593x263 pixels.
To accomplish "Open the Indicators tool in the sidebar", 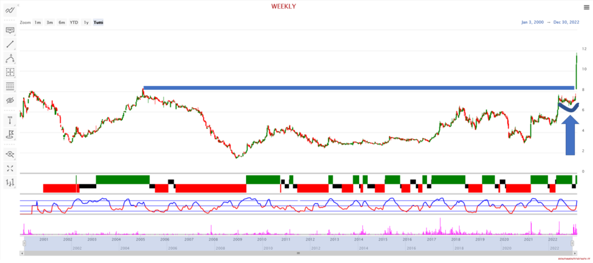I will pos(10,10).
